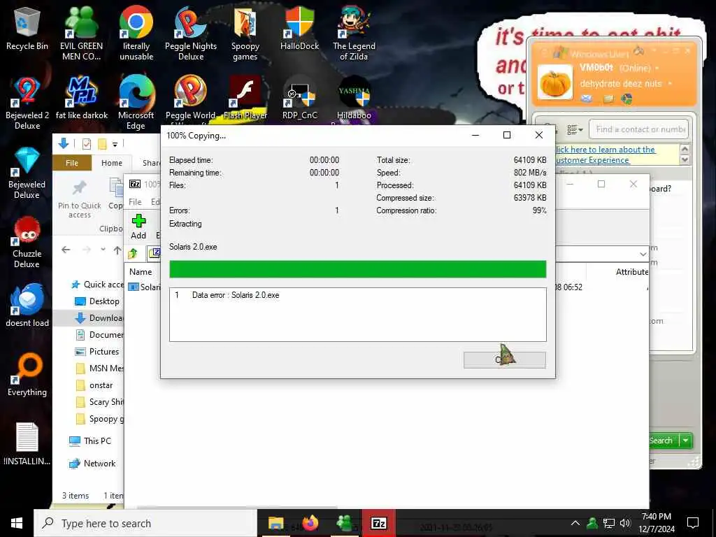The height and width of the screenshot is (537, 716).
Task: Switch to the Home ribbon tab
Action: [112, 163]
